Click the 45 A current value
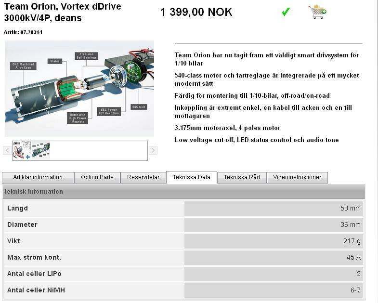 353,257
